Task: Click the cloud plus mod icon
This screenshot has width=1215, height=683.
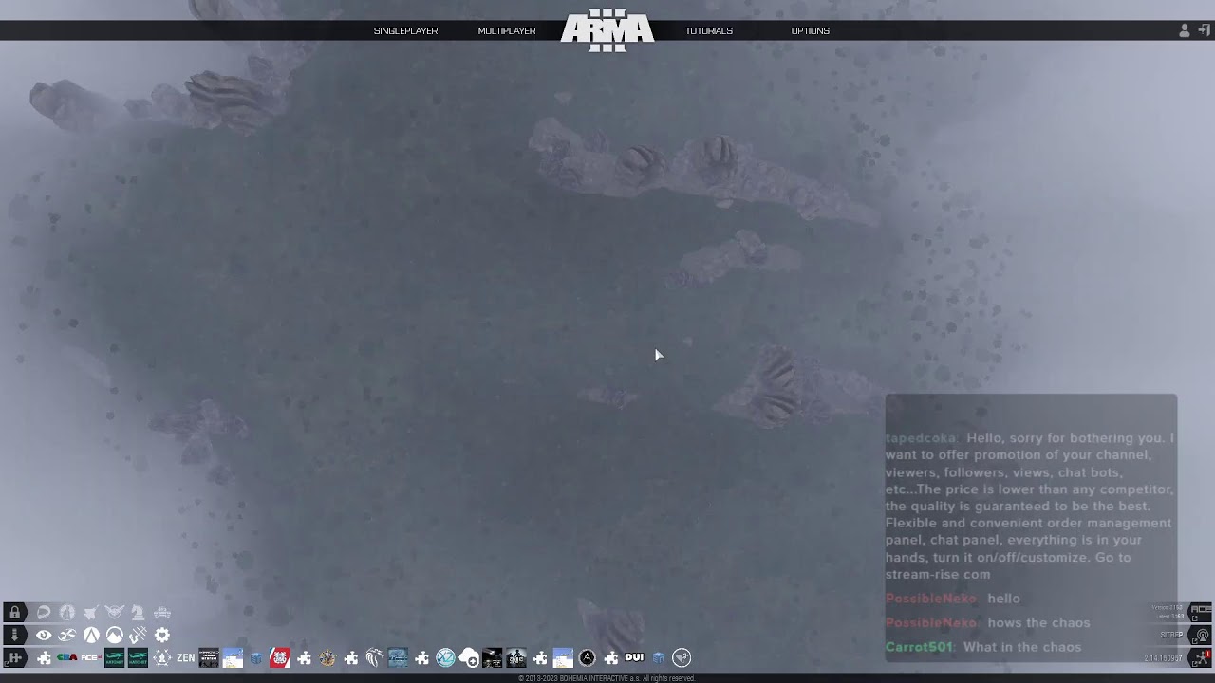Action: click(x=469, y=657)
